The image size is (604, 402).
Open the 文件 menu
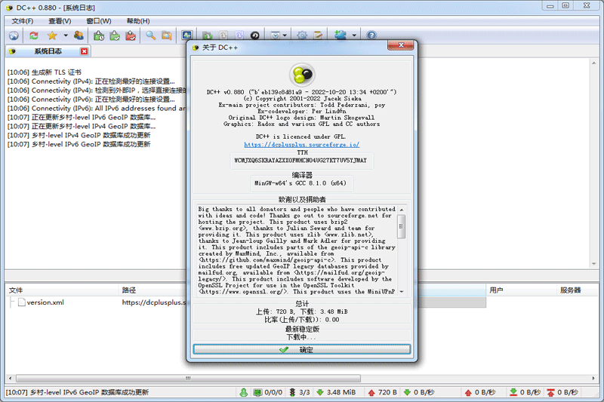(23, 20)
